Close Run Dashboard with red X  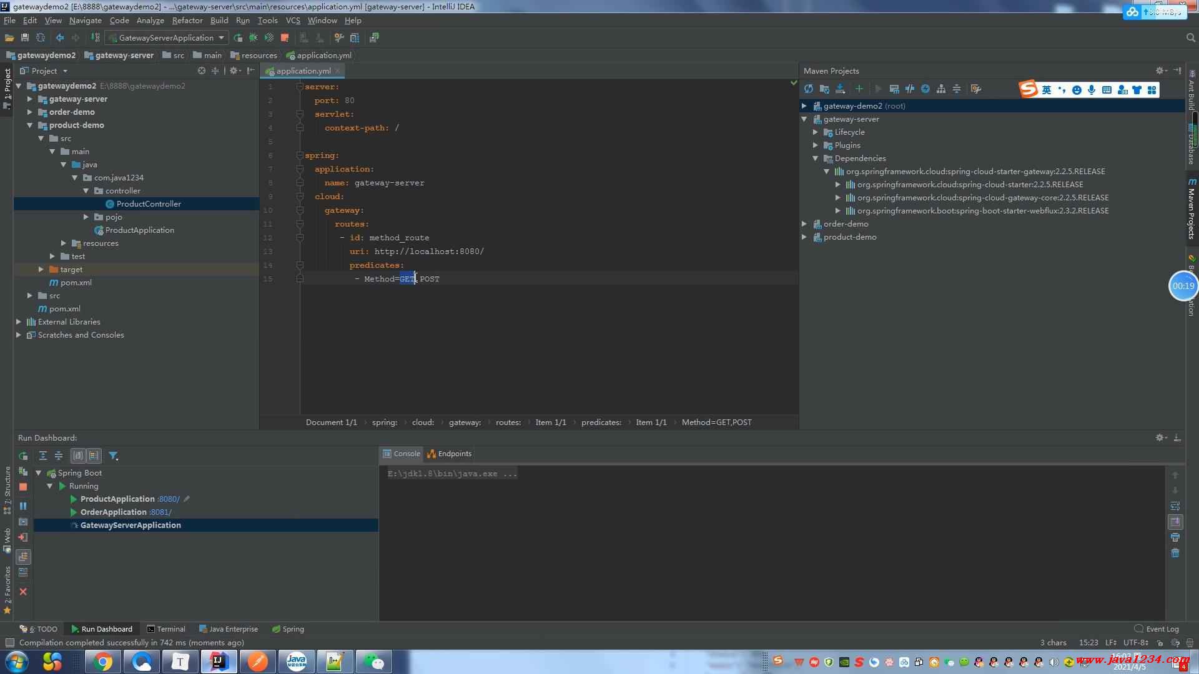(23, 592)
